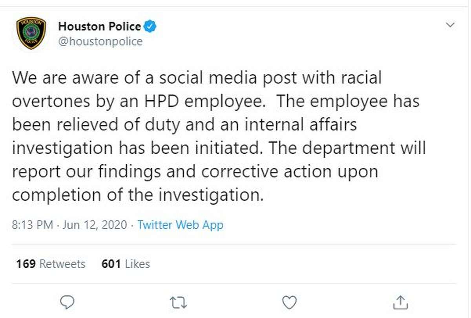Open the tweet menu with the chevron
The image size is (471, 318).
coord(451,24)
